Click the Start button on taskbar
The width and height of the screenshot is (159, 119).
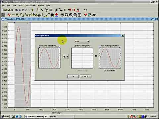pyautogui.click(x=5, y=116)
